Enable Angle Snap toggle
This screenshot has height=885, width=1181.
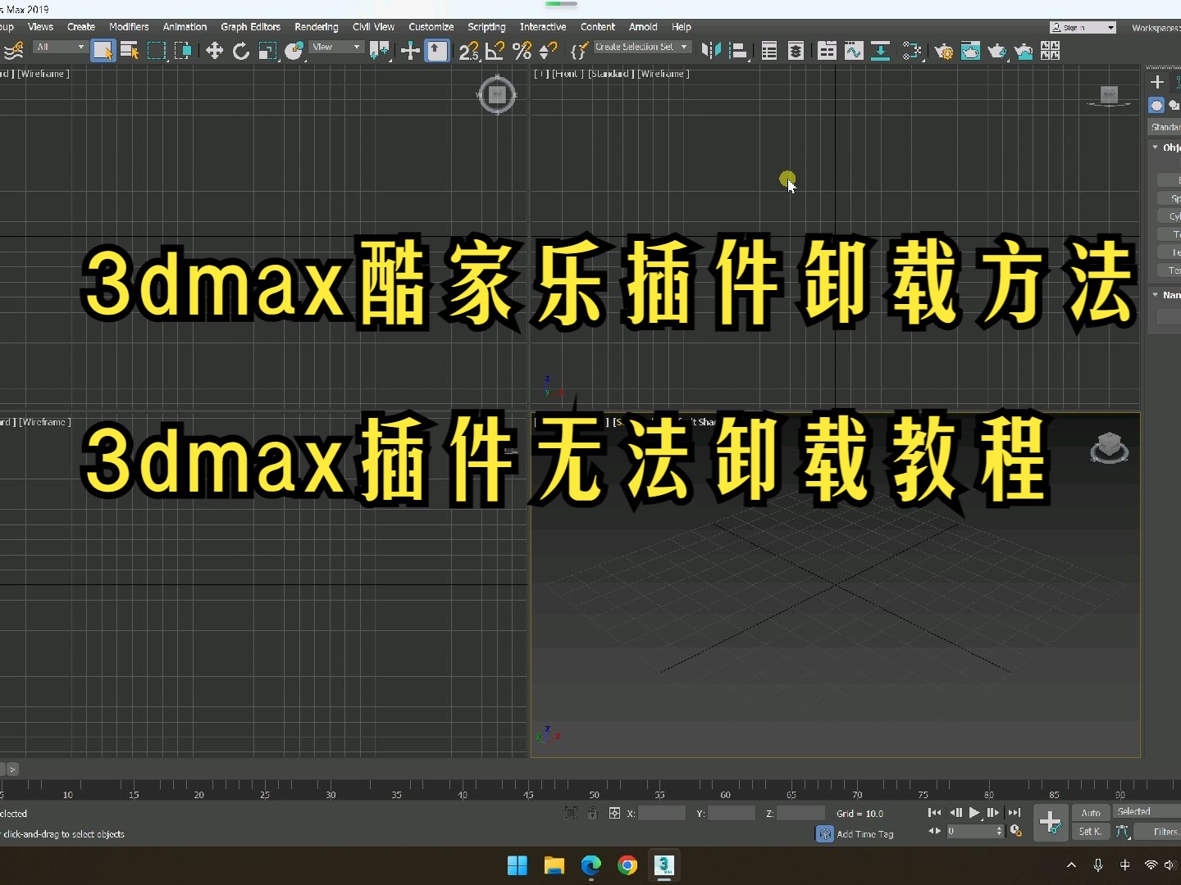click(x=494, y=51)
